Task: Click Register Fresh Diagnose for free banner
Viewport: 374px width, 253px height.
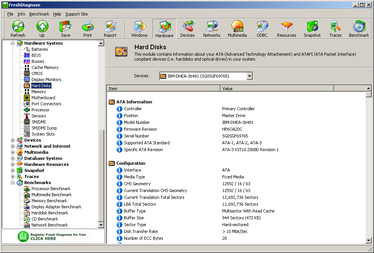Action: (53, 237)
